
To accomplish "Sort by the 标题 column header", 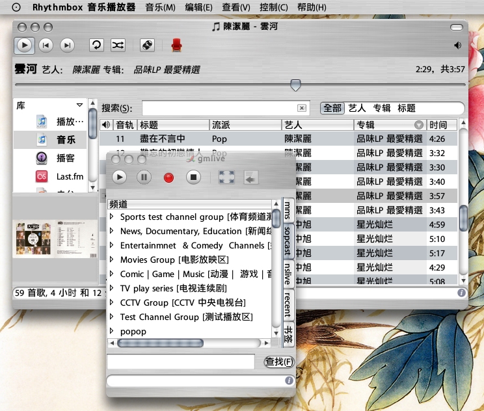I will click(173, 125).
